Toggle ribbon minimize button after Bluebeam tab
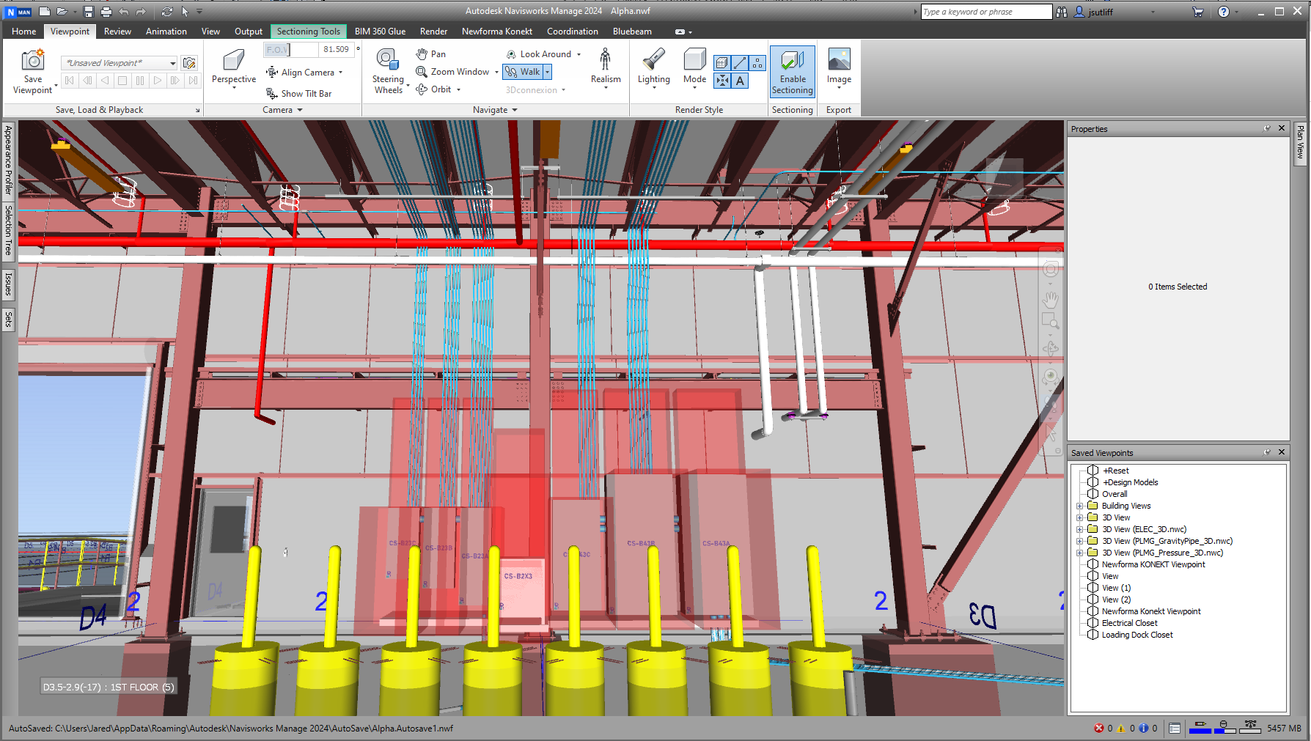This screenshot has height=741, width=1311. pyautogui.click(x=680, y=32)
